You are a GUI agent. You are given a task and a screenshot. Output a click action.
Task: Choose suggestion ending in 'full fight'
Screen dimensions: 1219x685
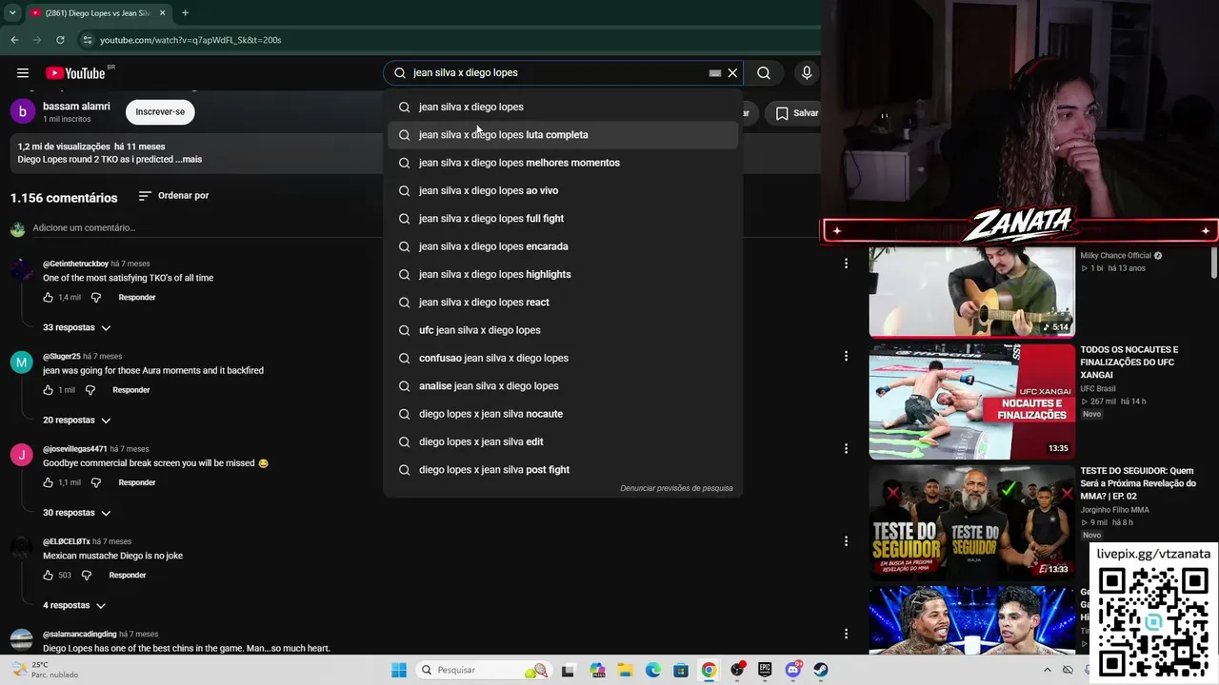563,219
